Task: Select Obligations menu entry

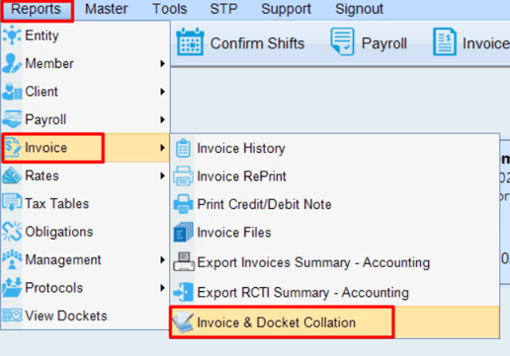Action: tap(85, 232)
